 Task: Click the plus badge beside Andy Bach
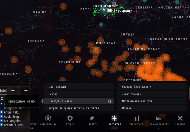click(1, 103)
